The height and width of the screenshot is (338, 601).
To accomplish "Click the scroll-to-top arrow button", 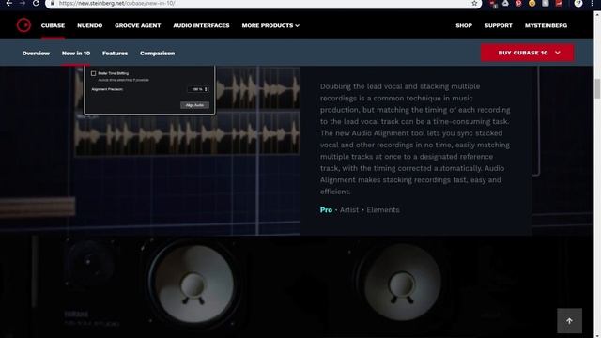I will [x=569, y=321].
